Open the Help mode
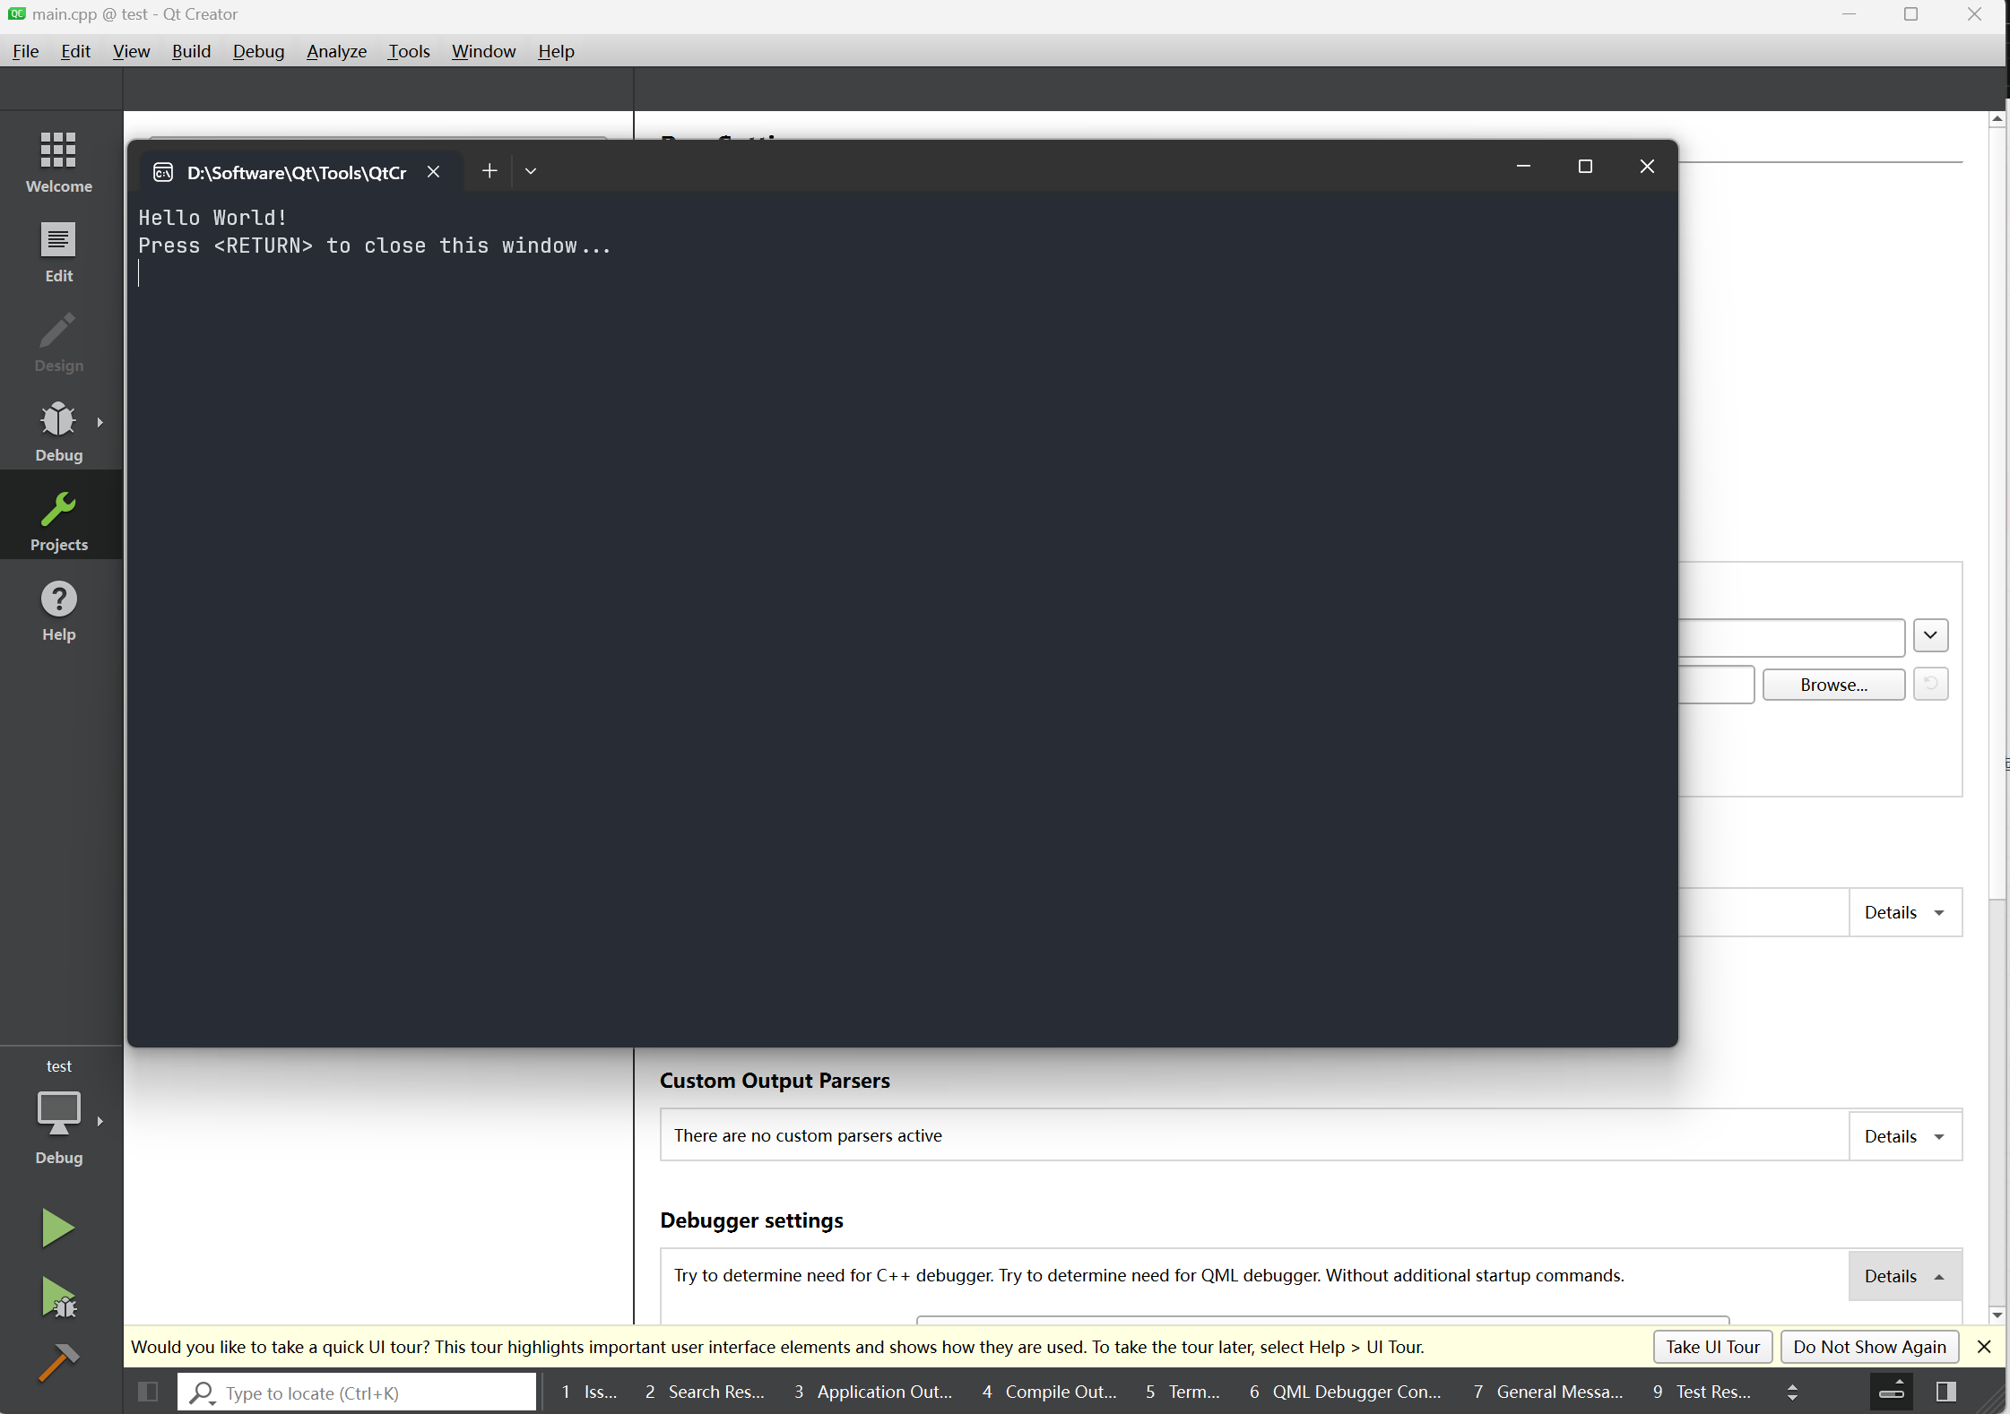The height and width of the screenshot is (1414, 2010). click(x=59, y=609)
